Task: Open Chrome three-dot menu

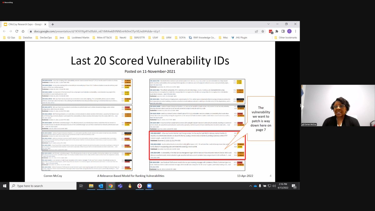Action: 295,31
